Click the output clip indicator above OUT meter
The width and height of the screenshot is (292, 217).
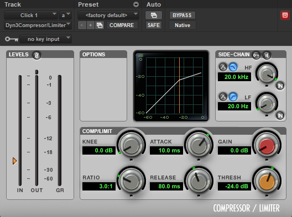[x=36, y=72]
